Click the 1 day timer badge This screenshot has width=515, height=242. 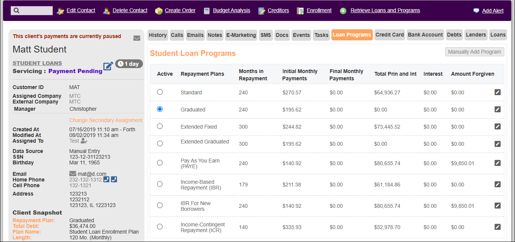(x=129, y=64)
